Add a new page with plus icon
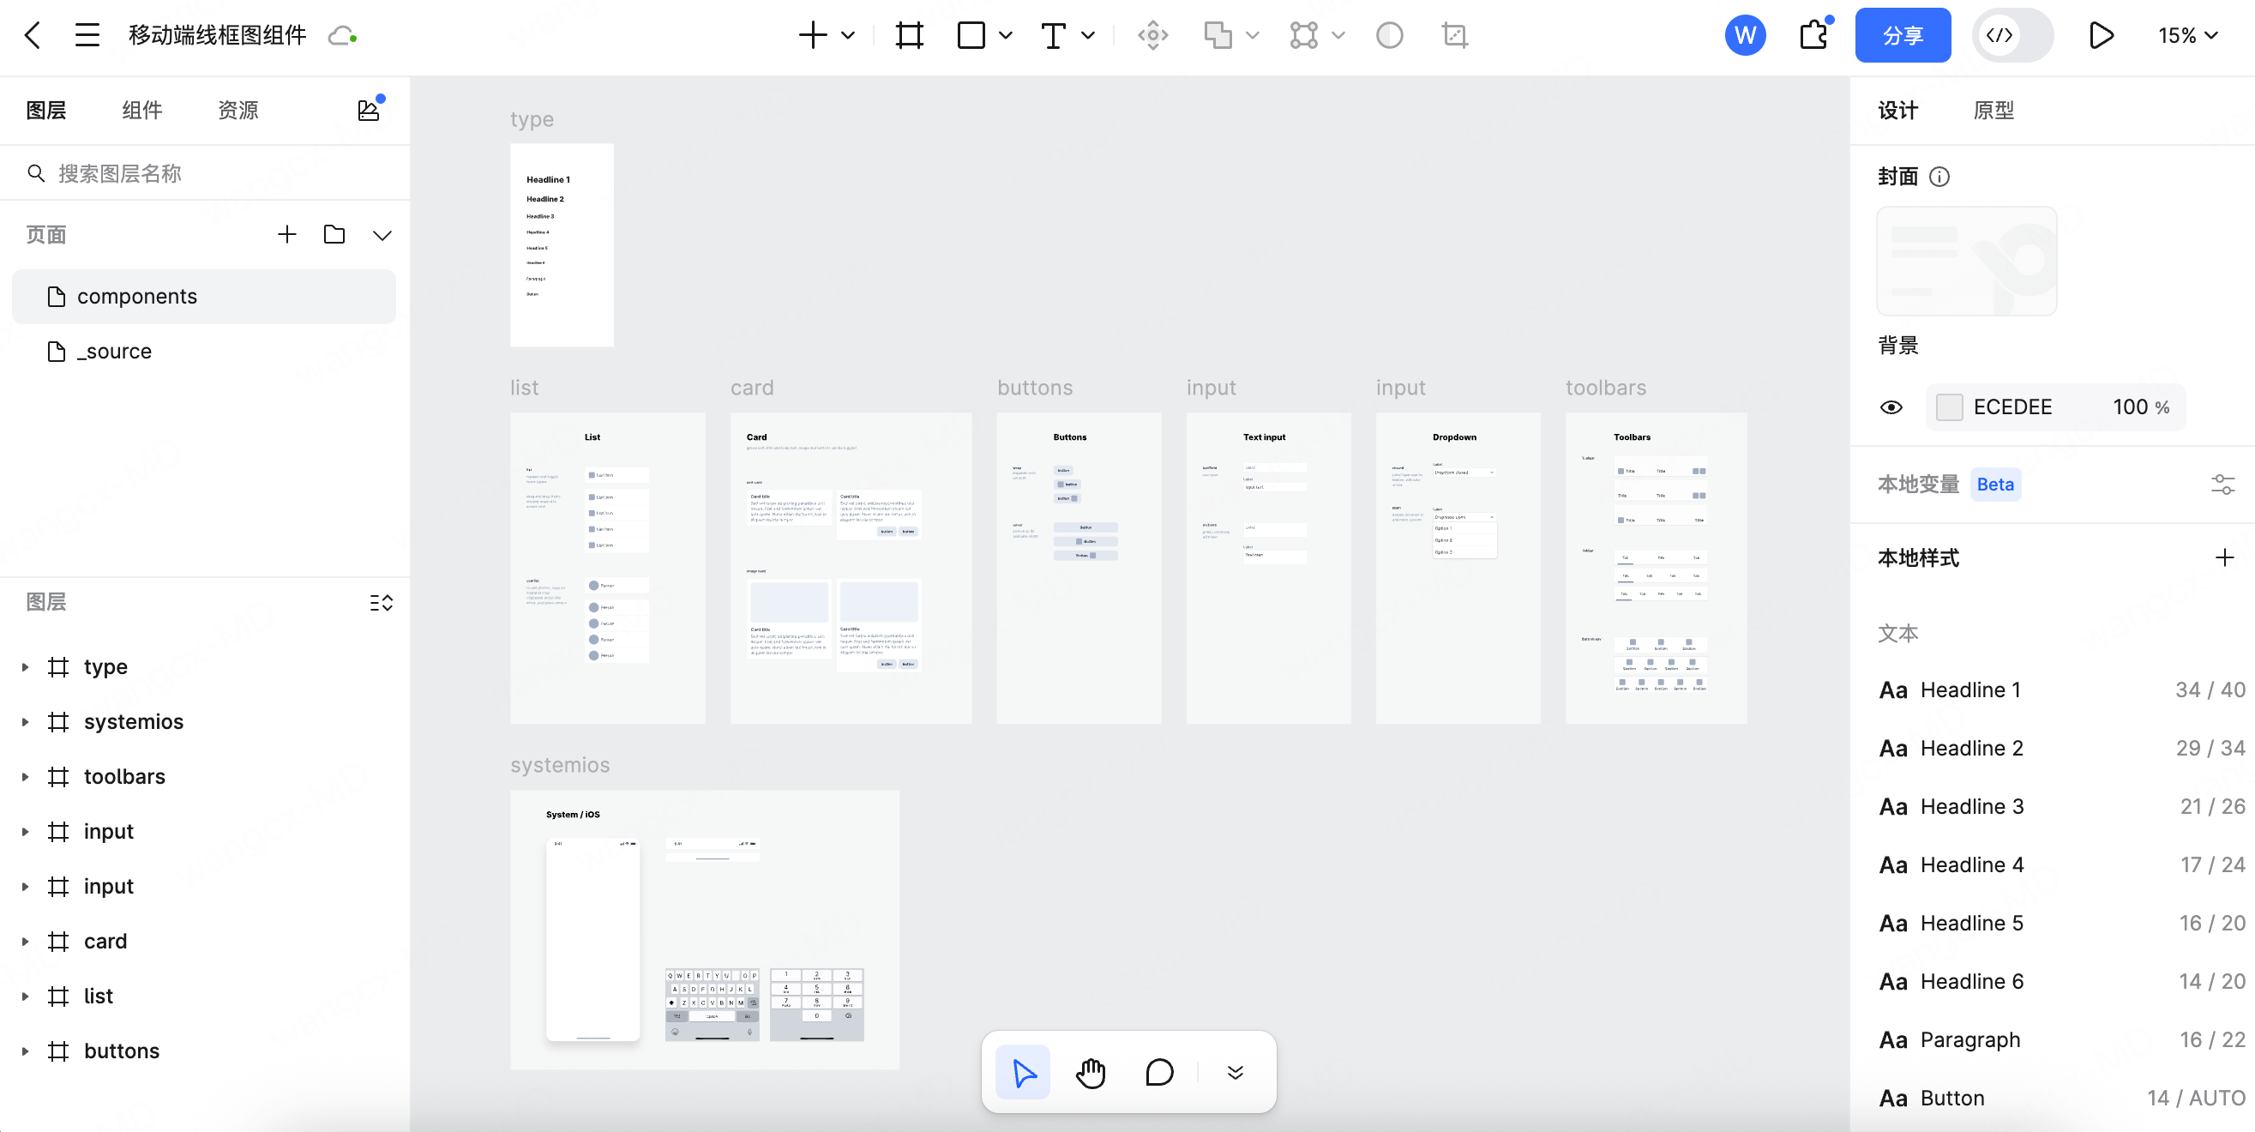2255x1132 pixels. click(286, 235)
